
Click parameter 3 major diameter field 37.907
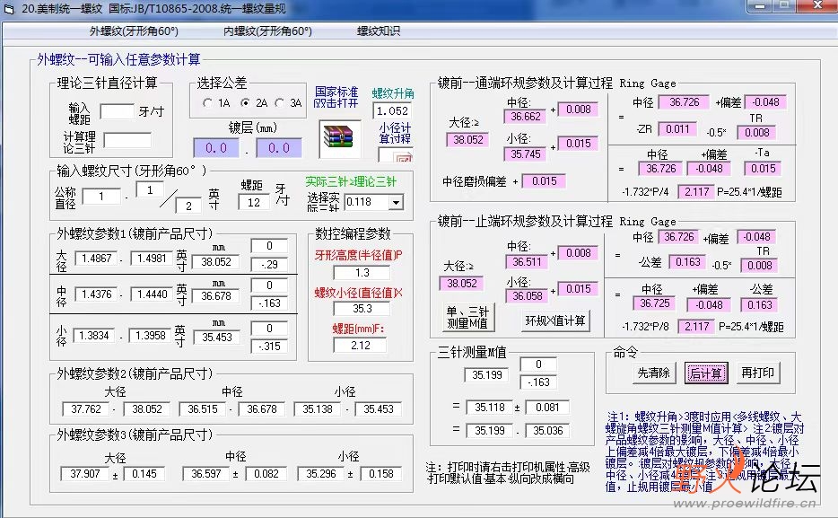click(x=84, y=474)
